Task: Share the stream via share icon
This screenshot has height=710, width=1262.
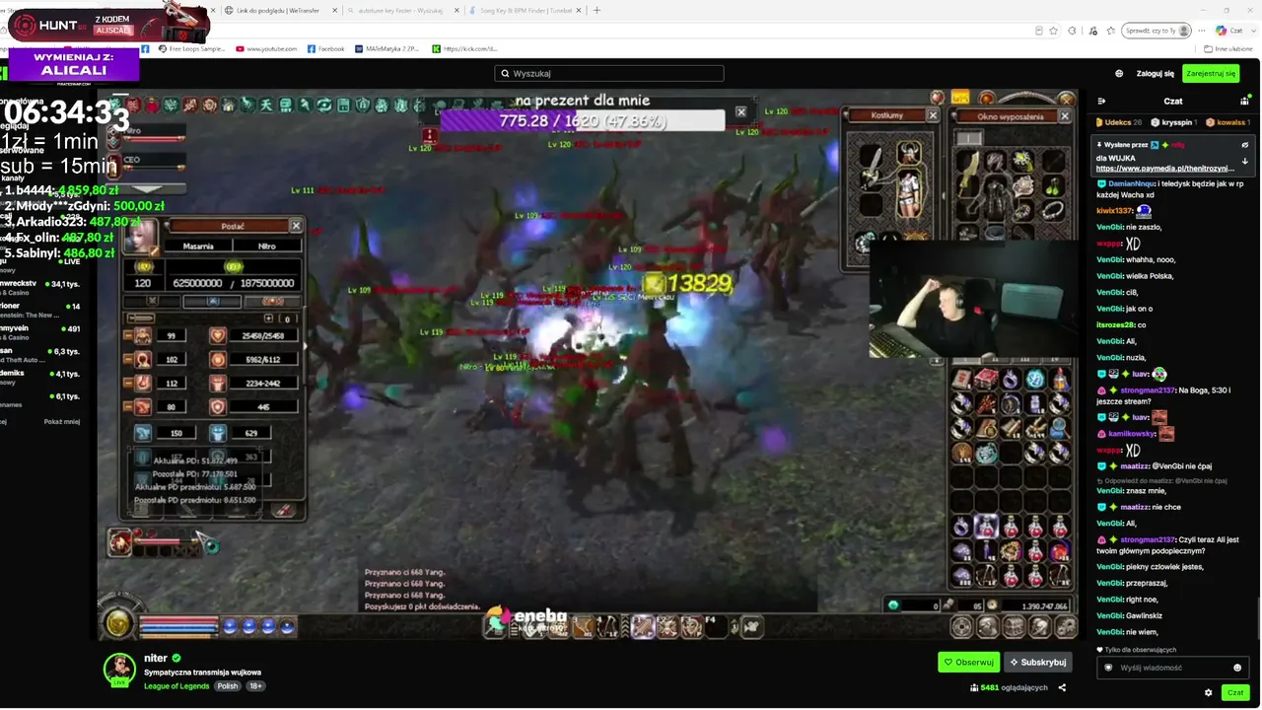Action: pyautogui.click(x=1062, y=687)
